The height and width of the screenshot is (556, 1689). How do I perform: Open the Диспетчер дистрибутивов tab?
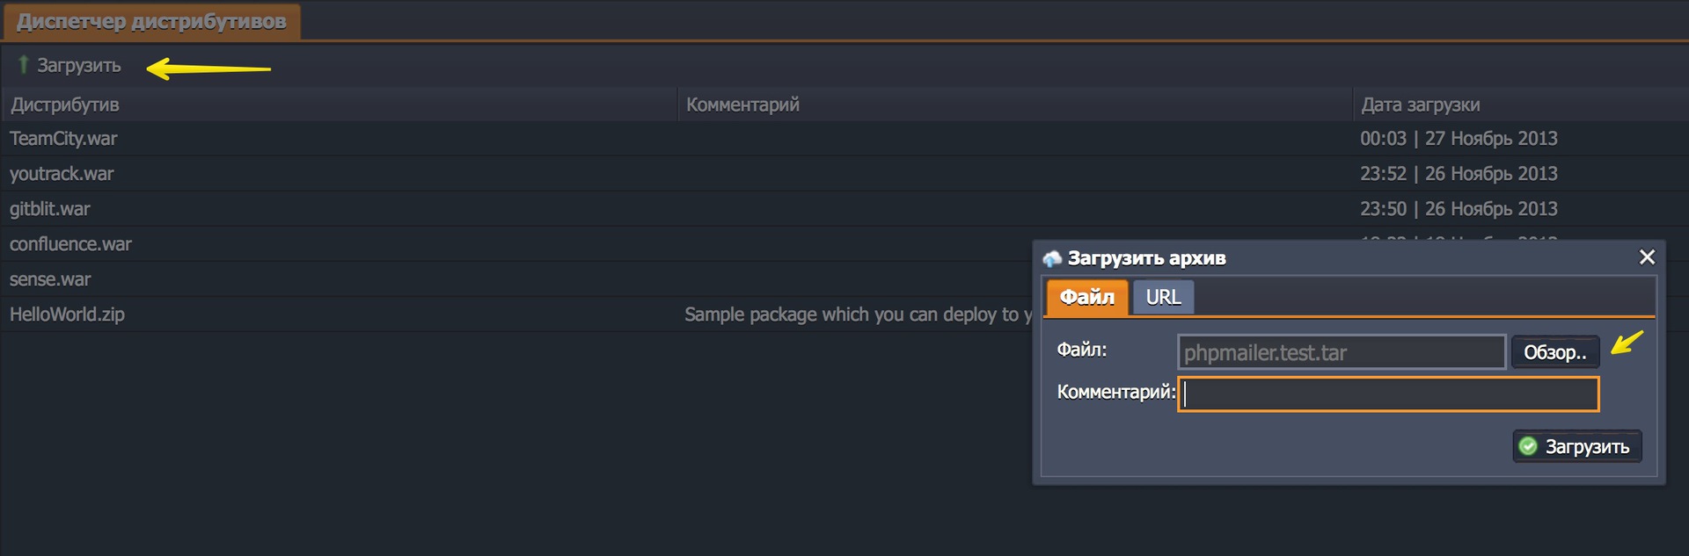tap(151, 21)
